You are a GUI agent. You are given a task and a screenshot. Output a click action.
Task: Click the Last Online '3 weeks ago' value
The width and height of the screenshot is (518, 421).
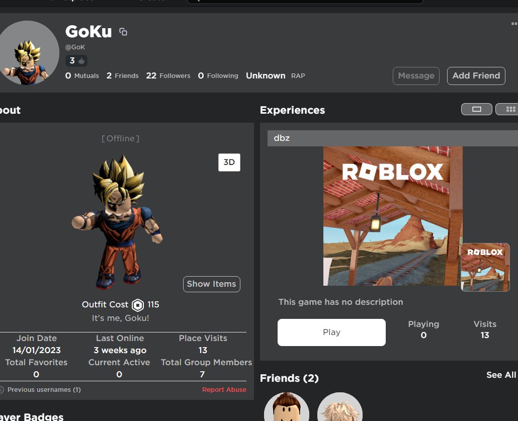(x=120, y=350)
